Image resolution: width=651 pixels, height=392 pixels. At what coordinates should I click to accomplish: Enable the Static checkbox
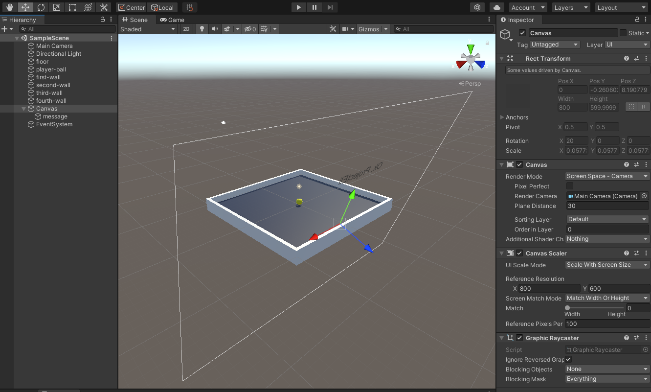point(623,33)
